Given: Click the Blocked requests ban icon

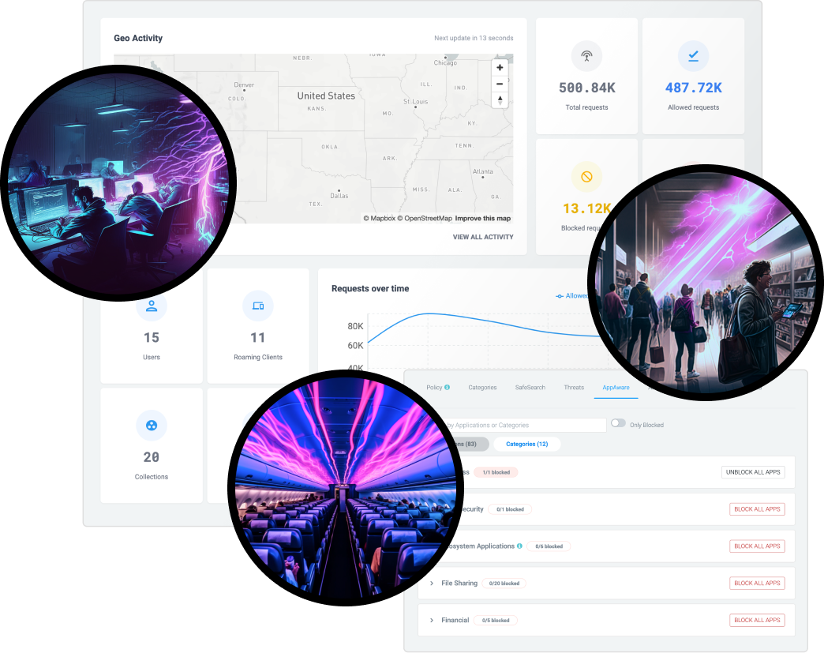Looking at the screenshot, I should [586, 177].
